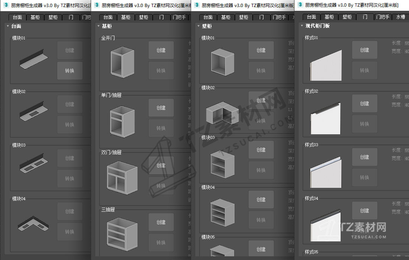Collapse the 基柜 rollout triangle
The image size is (409, 260).
click(98, 26)
